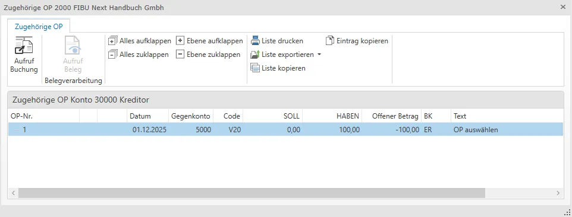Click SOLL value 0,00
572x217 pixels.
[x=293, y=129]
